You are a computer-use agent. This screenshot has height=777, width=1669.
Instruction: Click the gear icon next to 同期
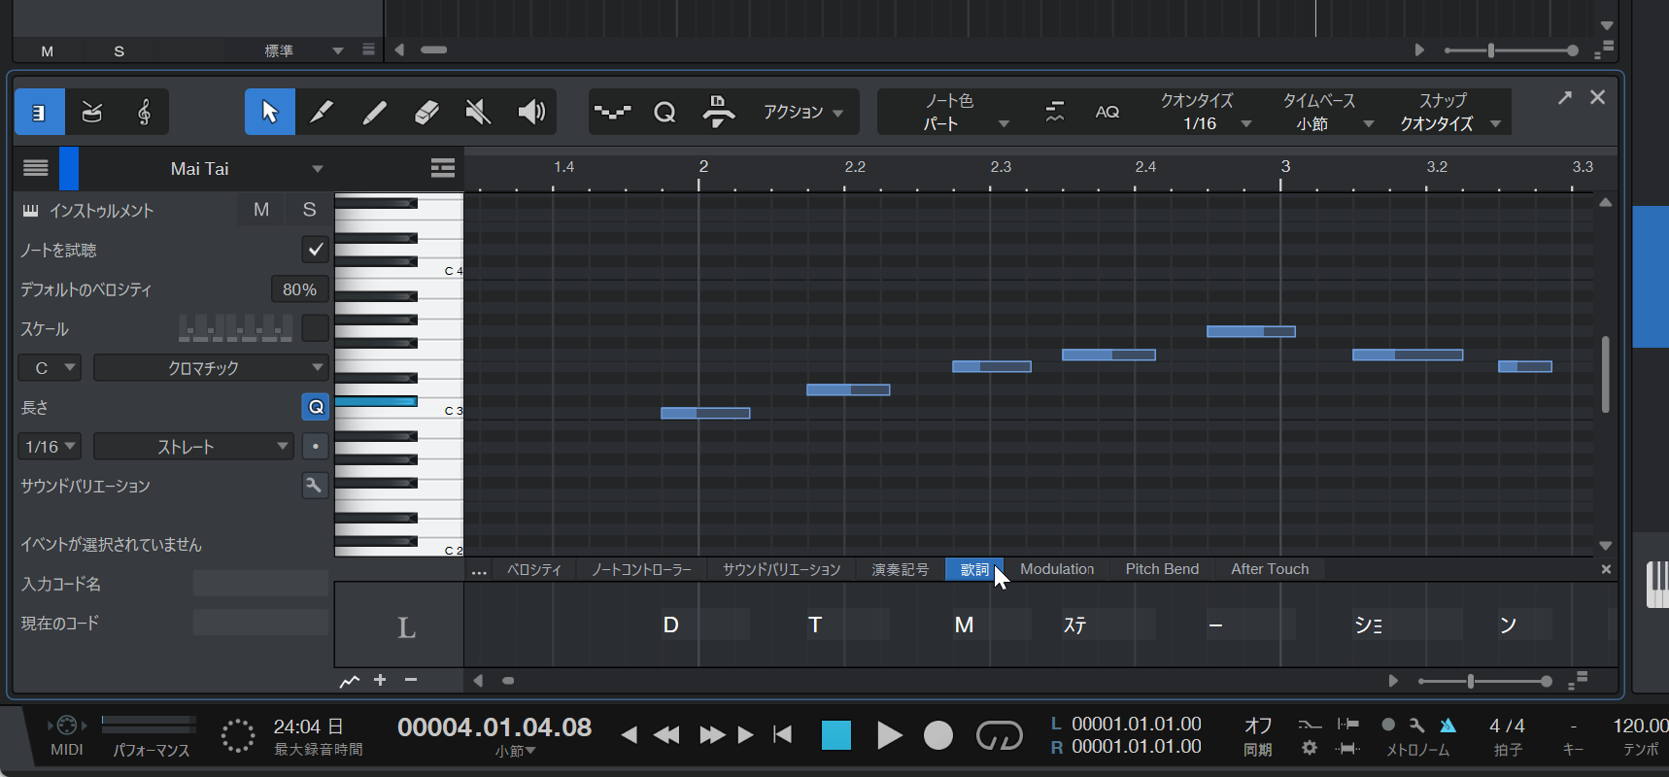(1310, 748)
